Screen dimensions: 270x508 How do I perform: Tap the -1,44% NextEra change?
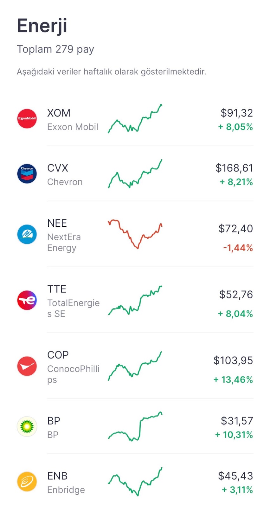pyautogui.click(x=238, y=248)
